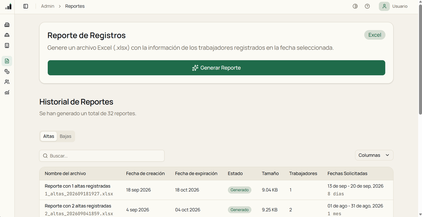Select file 2_altas_202609041859.xlsx
Image resolution: width=422 pixels, height=217 pixels.
coord(79,214)
